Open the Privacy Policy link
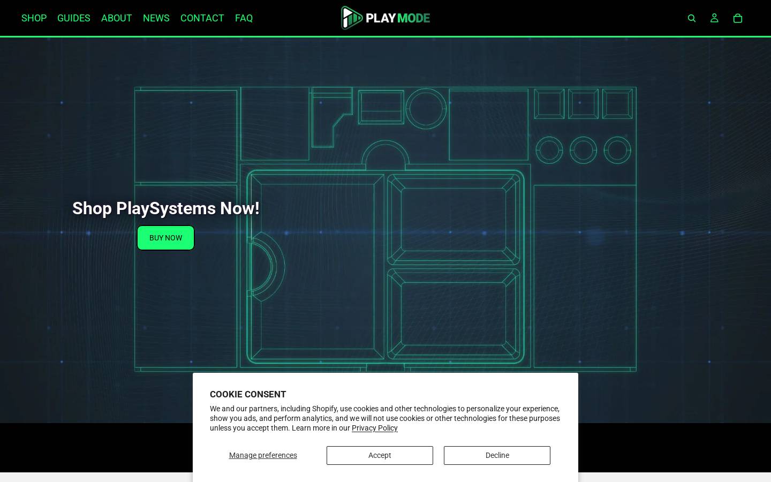The image size is (771, 482). coord(375,428)
